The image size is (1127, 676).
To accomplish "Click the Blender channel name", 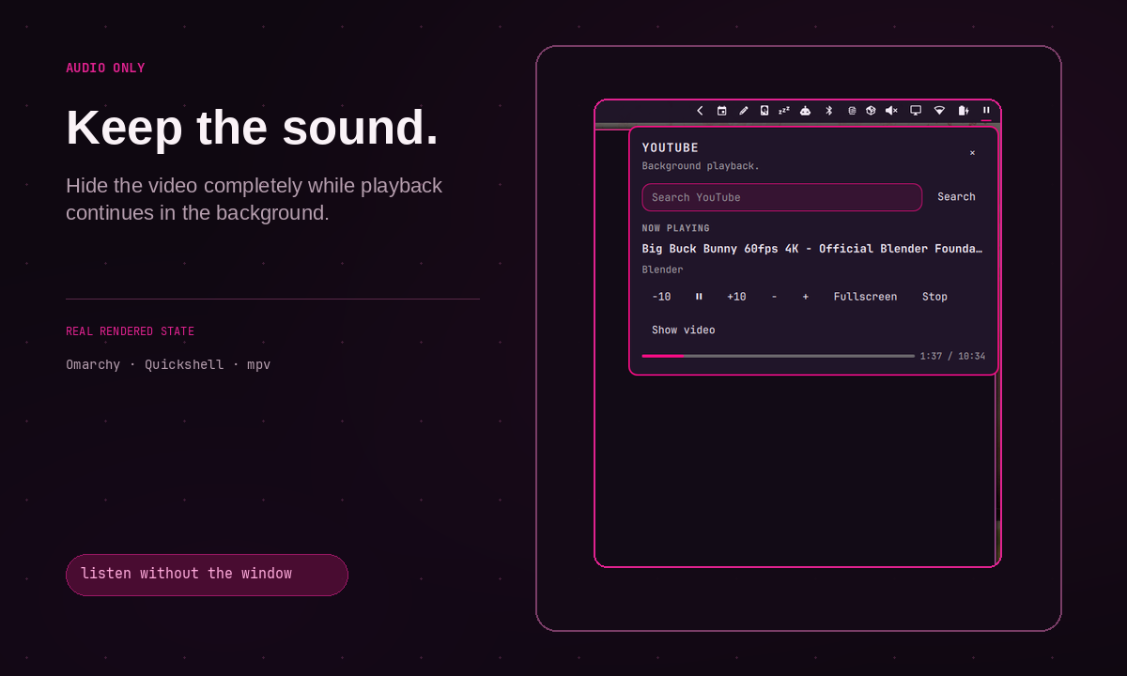I will click(662, 270).
